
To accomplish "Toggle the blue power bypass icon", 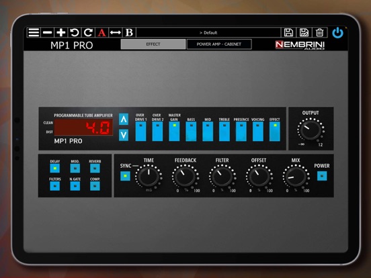I will click(x=337, y=33).
